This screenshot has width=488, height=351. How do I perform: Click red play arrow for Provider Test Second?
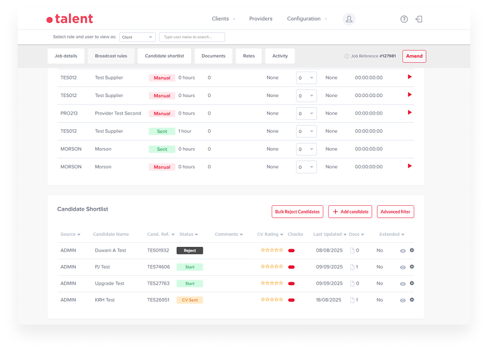click(x=410, y=113)
